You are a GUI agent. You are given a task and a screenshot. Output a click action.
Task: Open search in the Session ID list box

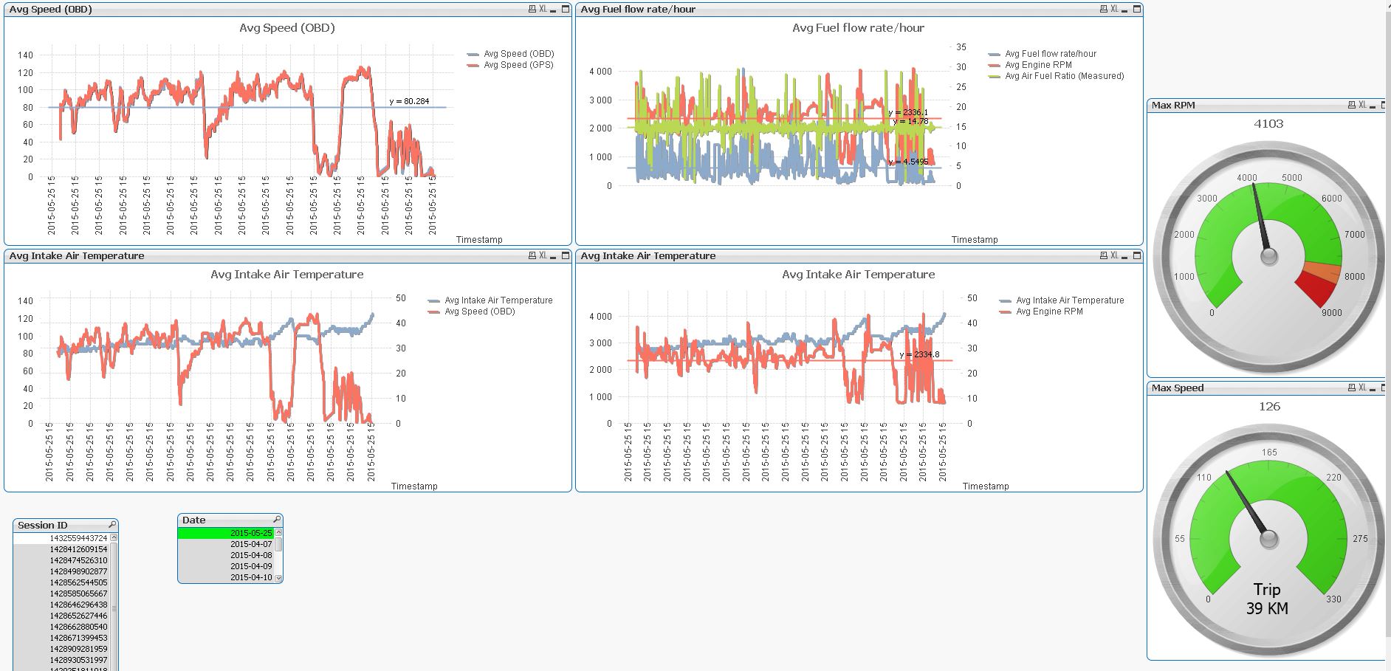[x=112, y=525]
